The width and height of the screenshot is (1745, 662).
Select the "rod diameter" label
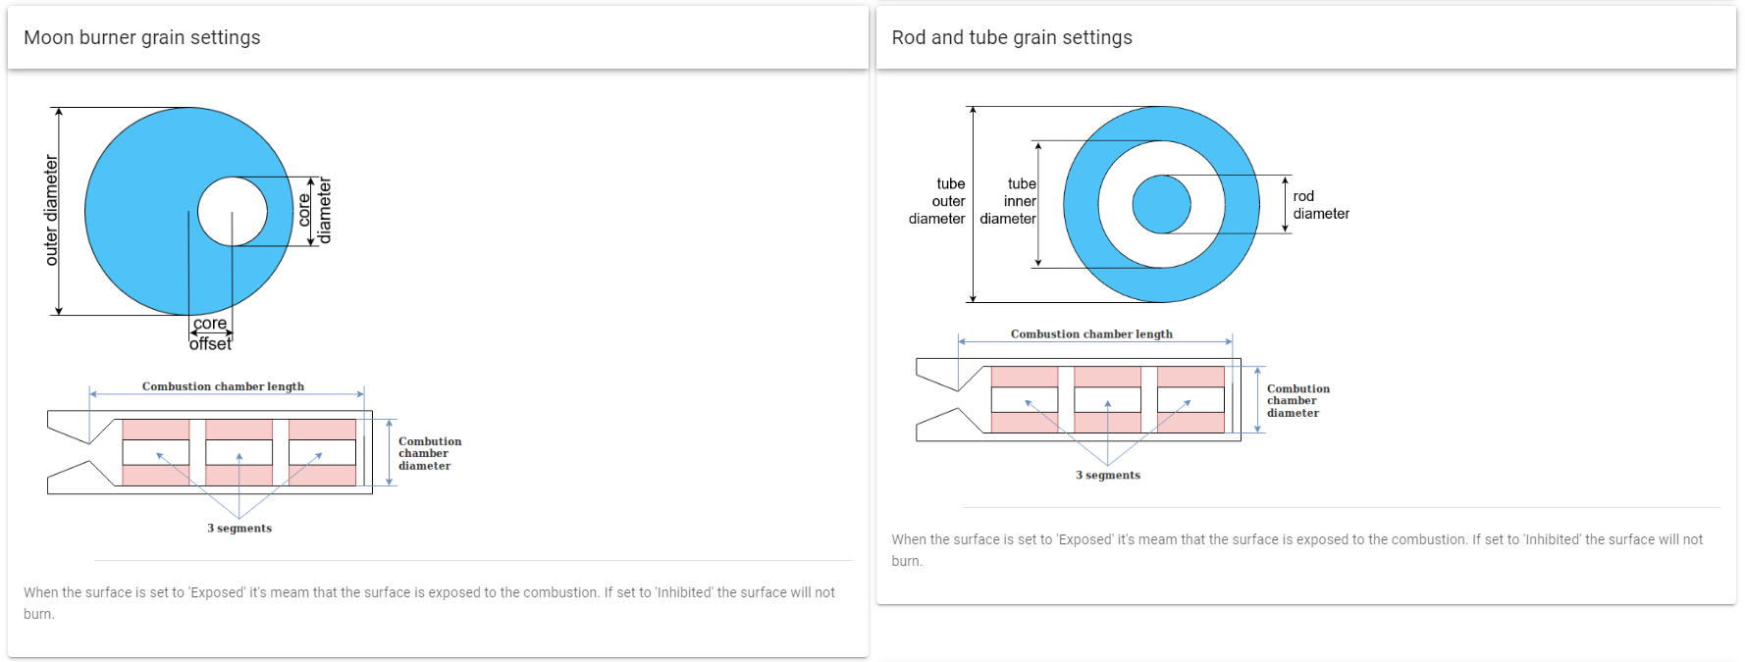point(1320,205)
